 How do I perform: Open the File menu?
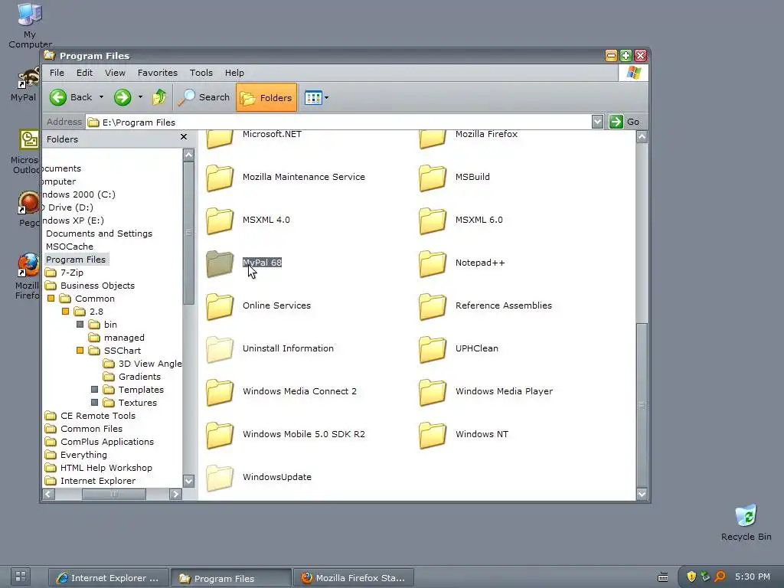57,73
